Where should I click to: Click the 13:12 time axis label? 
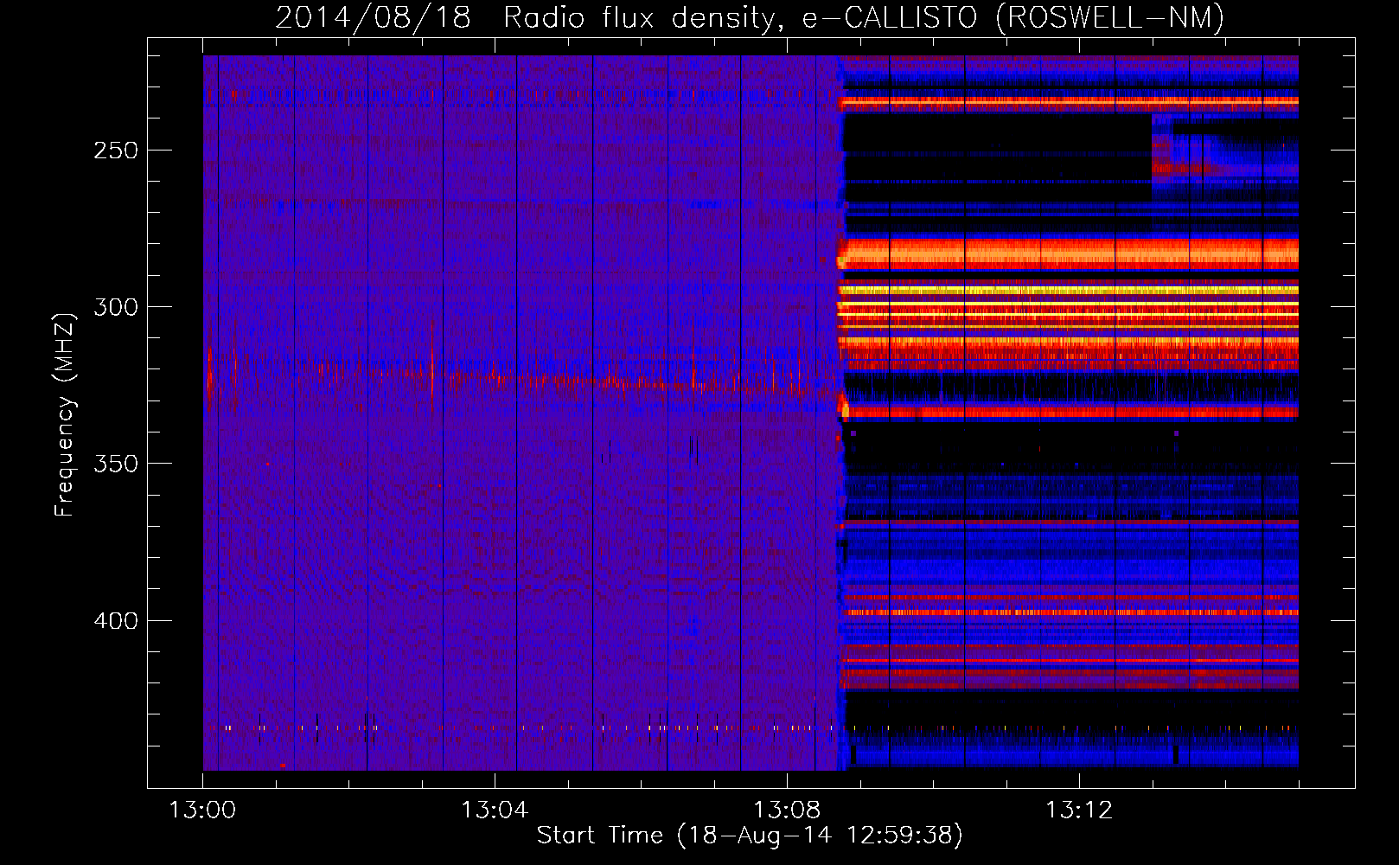pyautogui.click(x=1079, y=810)
